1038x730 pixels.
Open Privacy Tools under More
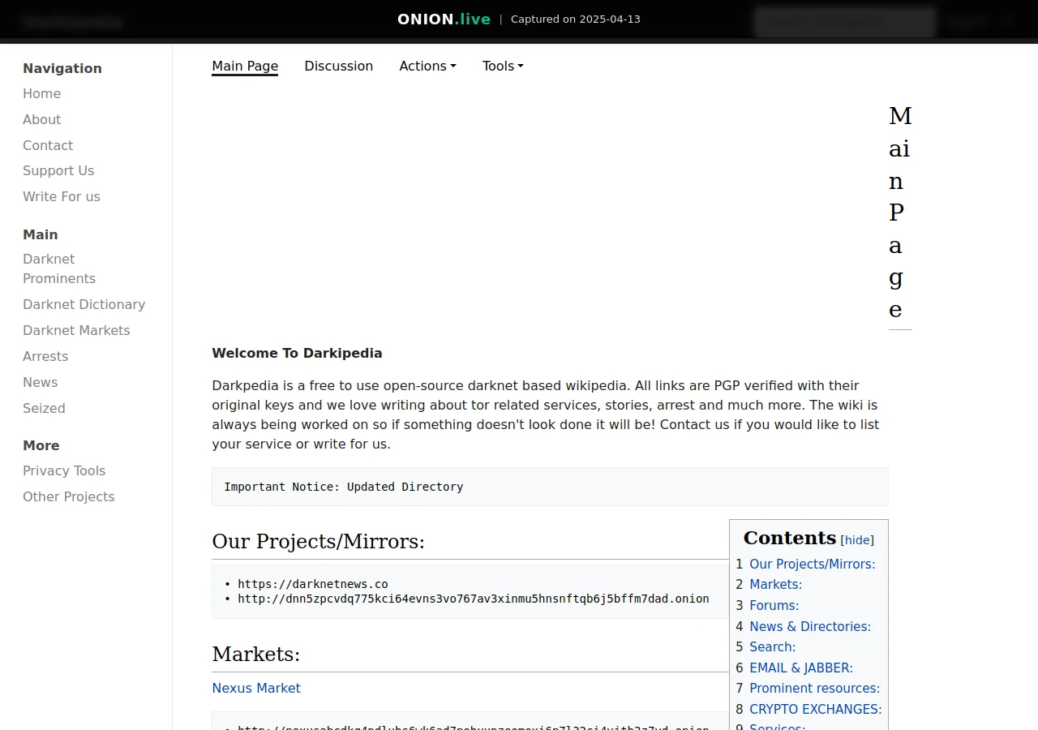(64, 470)
